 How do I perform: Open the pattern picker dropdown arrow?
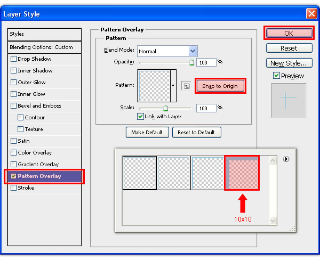pyautogui.click(x=173, y=86)
